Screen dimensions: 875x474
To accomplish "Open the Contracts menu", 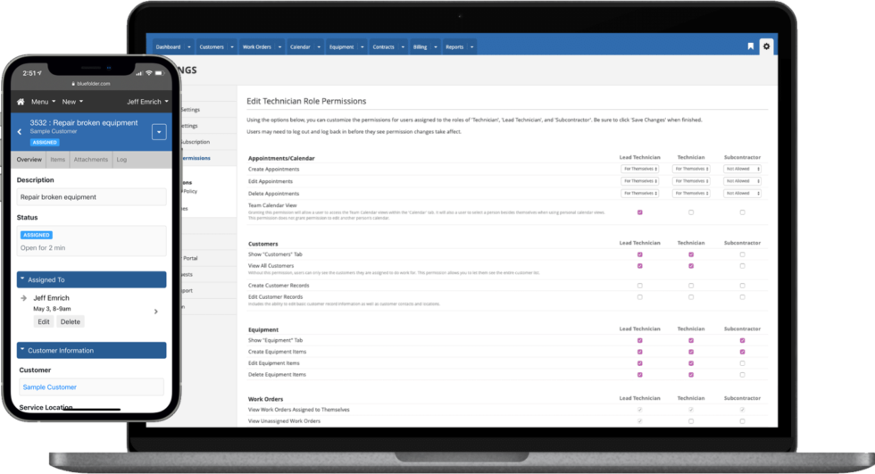I will coord(383,46).
